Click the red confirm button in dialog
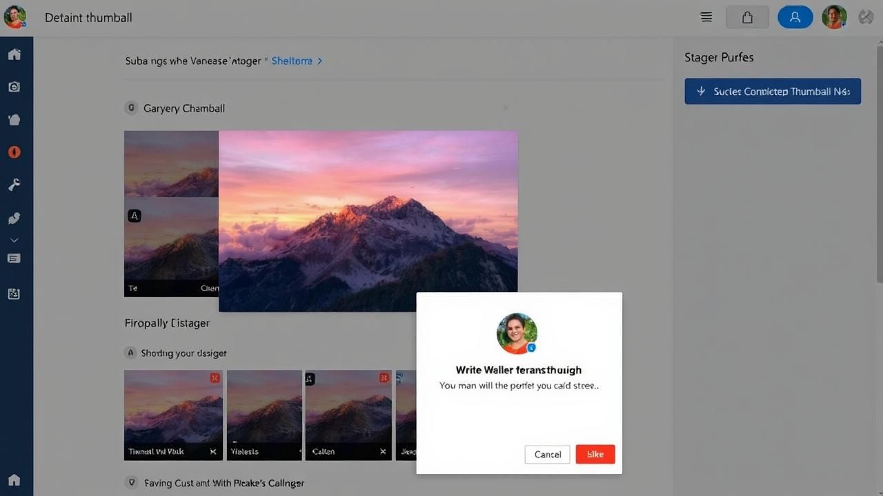883x496 pixels. [x=595, y=454]
